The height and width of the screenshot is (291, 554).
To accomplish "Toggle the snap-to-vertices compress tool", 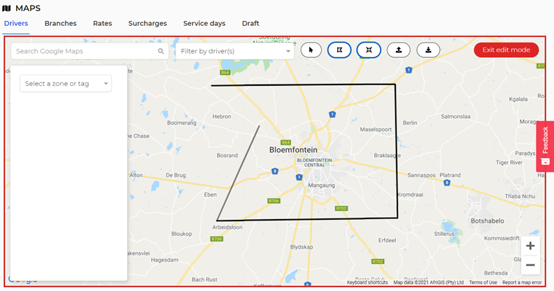I will [369, 50].
